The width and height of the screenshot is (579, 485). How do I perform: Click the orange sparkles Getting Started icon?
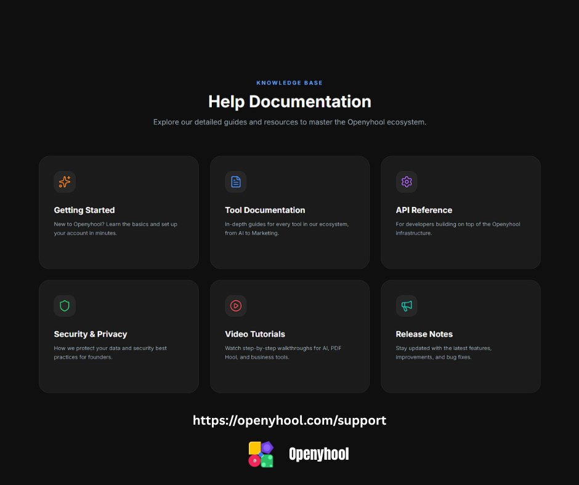[65, 182]
